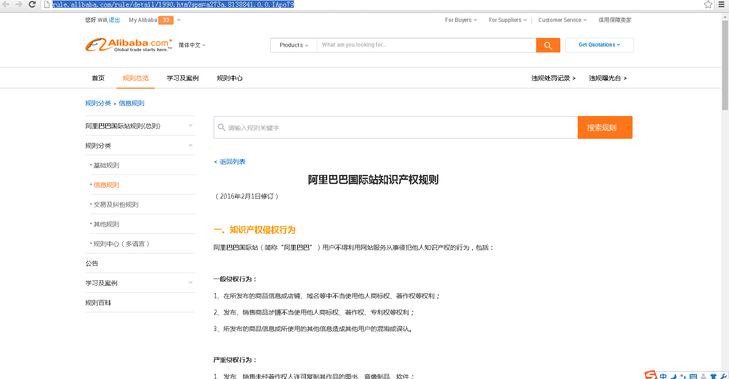This screenshot has width=729, height=379.
Task: Open 违规处罚记录 link
Action: 553,78
